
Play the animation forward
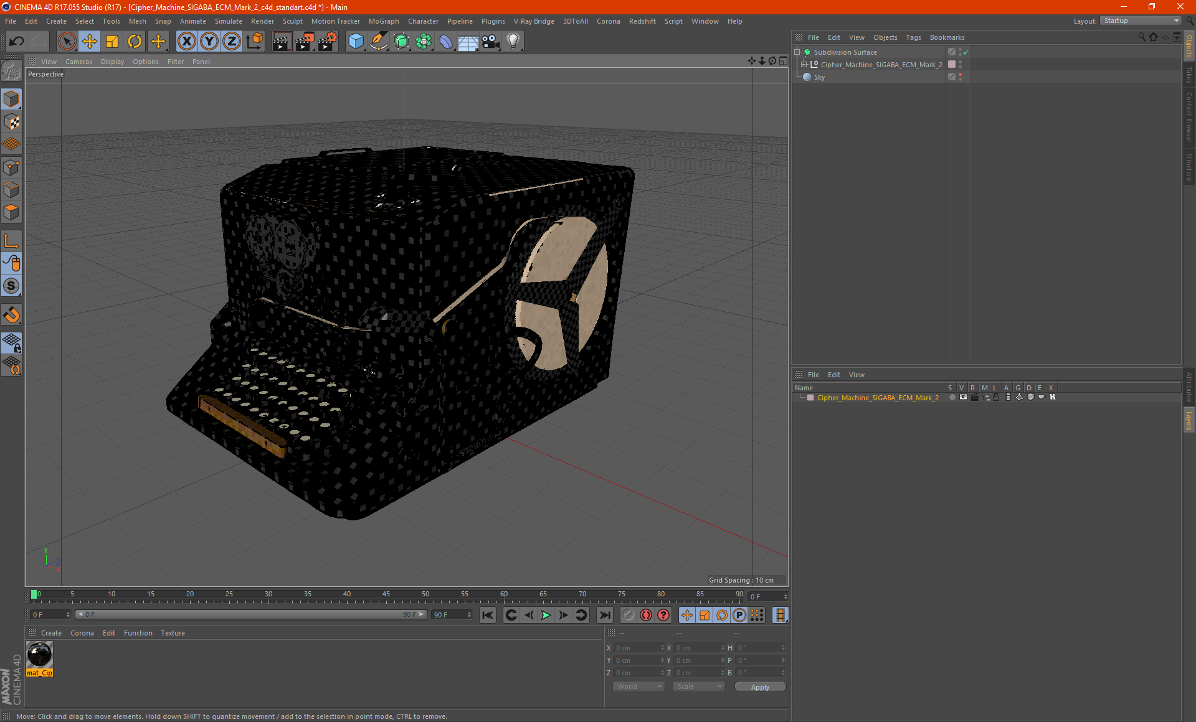pyautogui.click(x=546, y=615)
